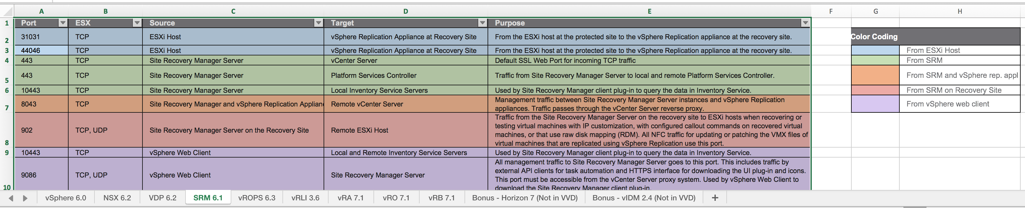Click the 'Local Inventory Service Servers' target cell
The width and height of the screenshot is (1025, 208).
(406, 90)
